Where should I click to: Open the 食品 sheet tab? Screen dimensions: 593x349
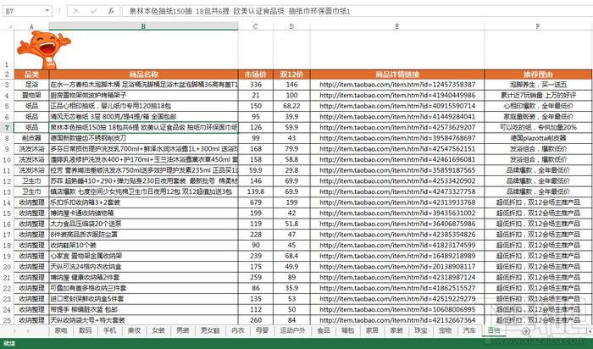[324, 330]
